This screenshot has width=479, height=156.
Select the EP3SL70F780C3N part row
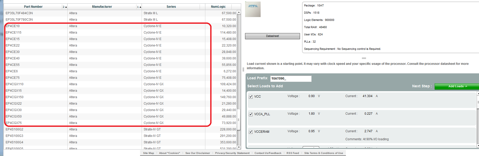(x=120, y=20)
